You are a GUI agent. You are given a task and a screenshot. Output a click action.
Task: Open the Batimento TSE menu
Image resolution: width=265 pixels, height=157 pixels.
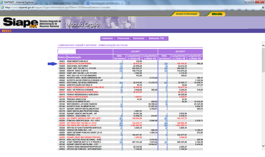[x=156, y=38]
